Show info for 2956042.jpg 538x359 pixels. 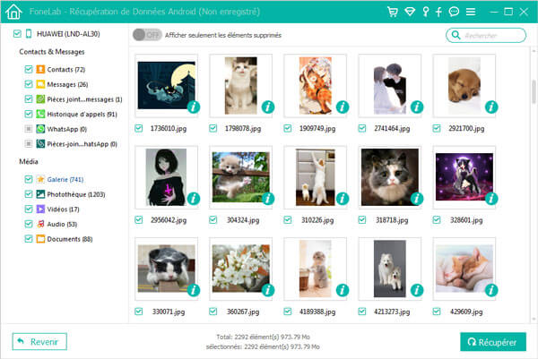pyautogui.click(x=194, y=199)
